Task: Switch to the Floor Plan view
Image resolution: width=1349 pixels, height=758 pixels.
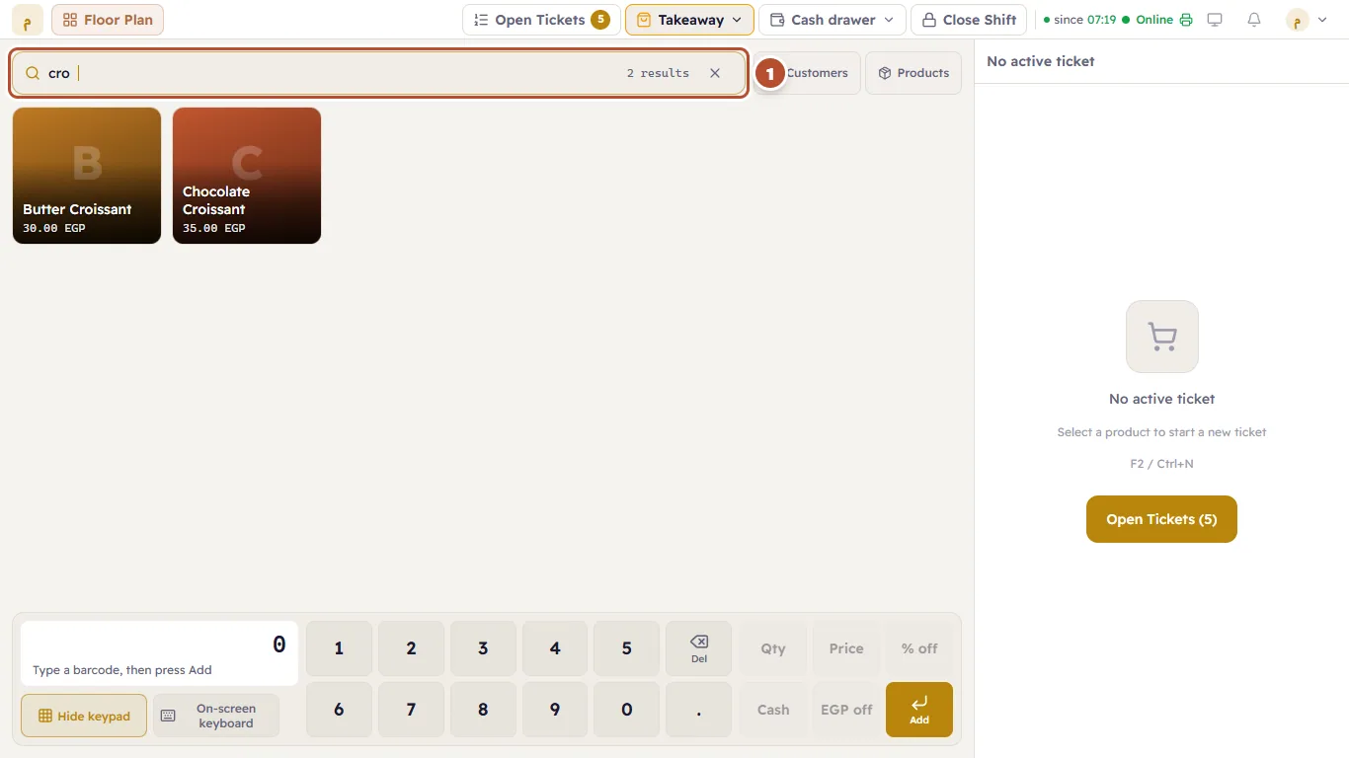Action: (x=108, y=20)
